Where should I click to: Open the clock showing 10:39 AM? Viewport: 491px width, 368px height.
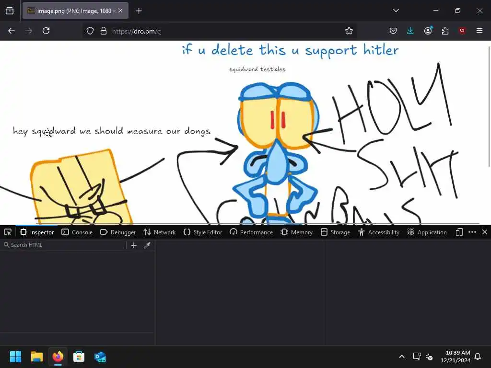tap(456, 356)
